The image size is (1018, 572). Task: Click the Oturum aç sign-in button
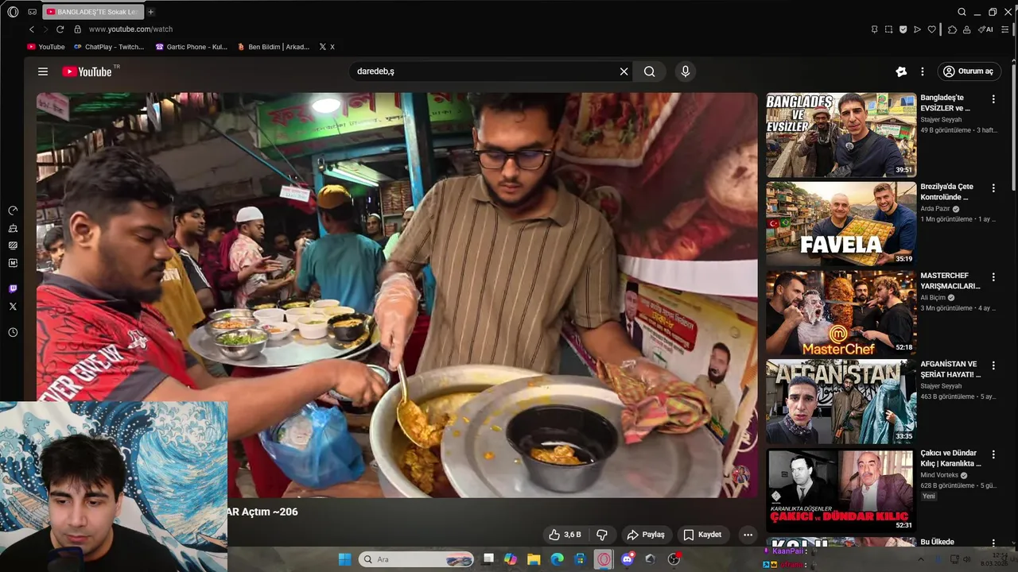tap(969, 71)
